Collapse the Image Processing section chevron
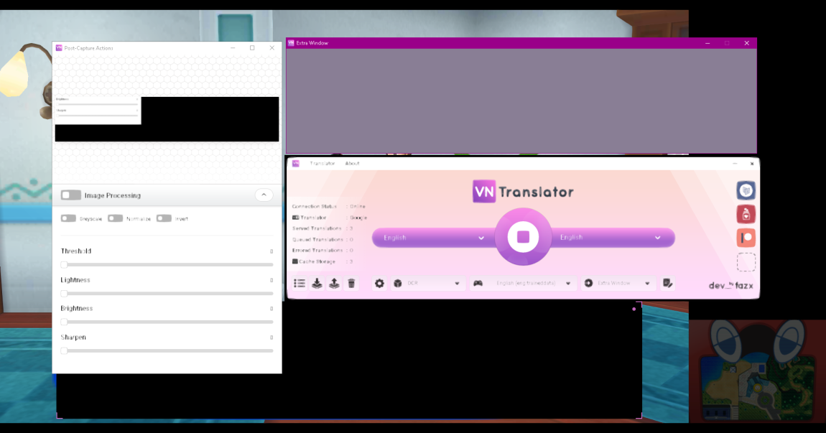The height and width of the screenshot is (433, 826). [264, 195]
